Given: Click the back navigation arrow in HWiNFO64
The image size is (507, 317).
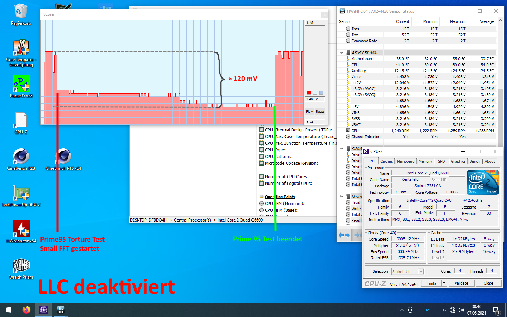Looking at the screenshot, I should tap(342, 235).
